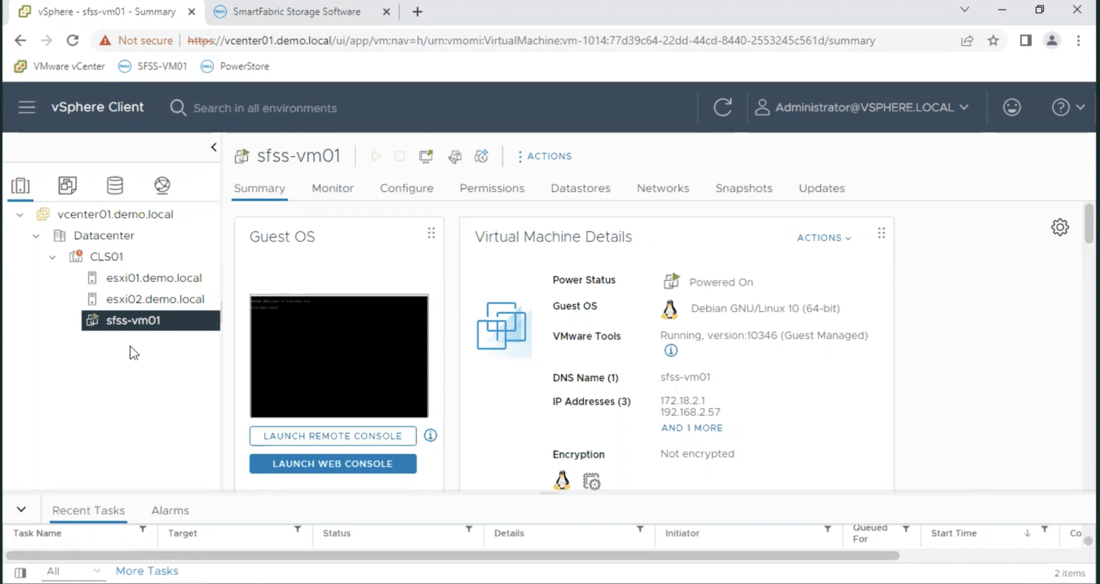Click the VM compatibility settings icon below Encryption
1100x584 pixels.
click(591, 481)
